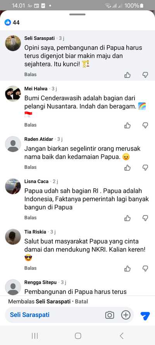Tap Android back navigation button
This screenshot has width=155, height=345.
click(122, 336)
